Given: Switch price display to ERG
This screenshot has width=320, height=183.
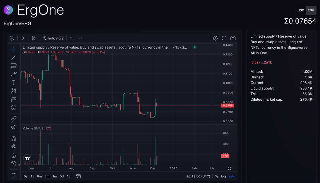Looking at the screenshot, I should click(x=311, y=10).
